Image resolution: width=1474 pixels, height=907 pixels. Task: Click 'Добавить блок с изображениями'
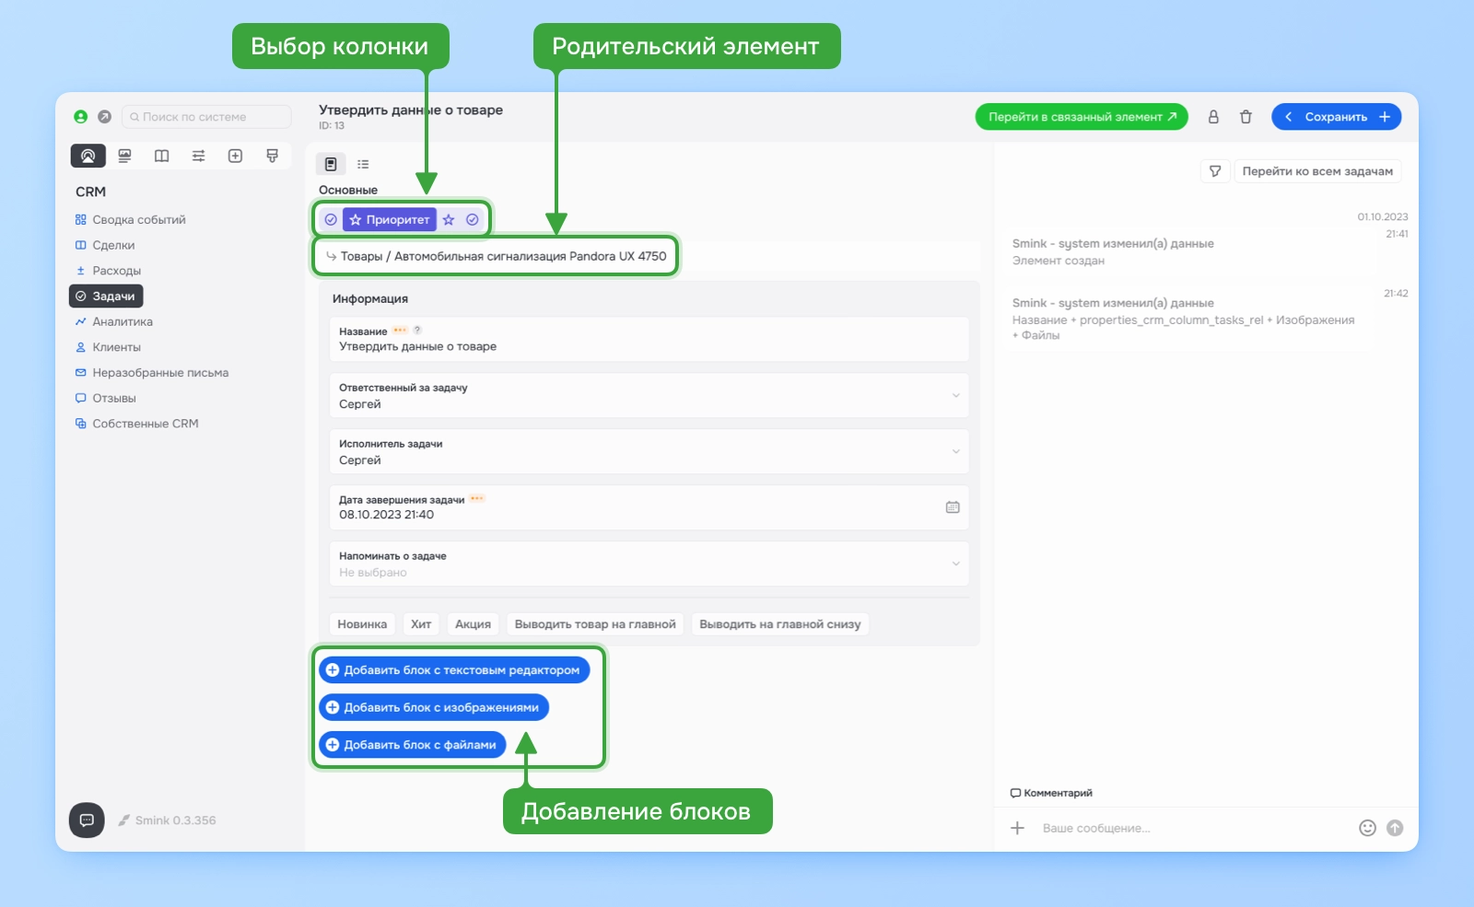[434, 707]
